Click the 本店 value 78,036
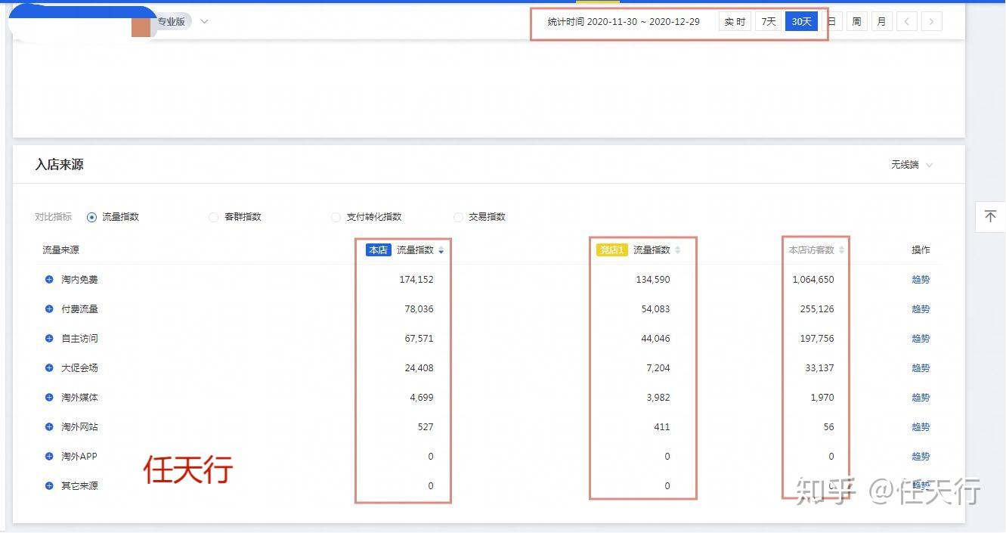This screenshot has height=533, width=1006. 419,309
